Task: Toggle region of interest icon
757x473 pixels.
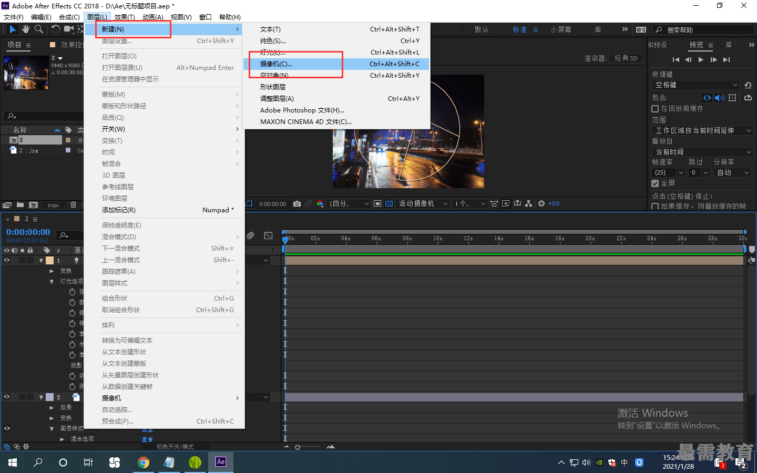Action: (377, 204)
